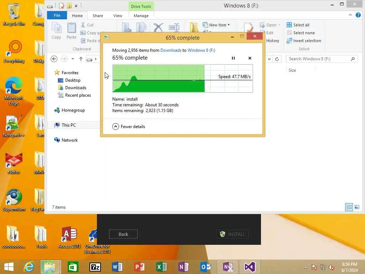Click the Copy path command
Screen dimensions: 365x274
click(x=91, y=33)
